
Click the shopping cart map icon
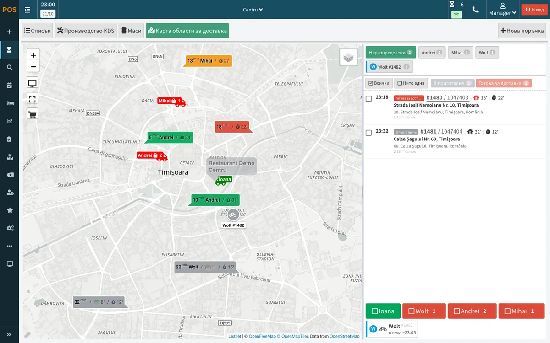coord(33,113)
